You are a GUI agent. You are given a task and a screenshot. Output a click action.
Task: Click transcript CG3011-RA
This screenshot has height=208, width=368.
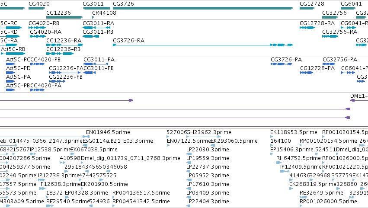coord(98,23)
